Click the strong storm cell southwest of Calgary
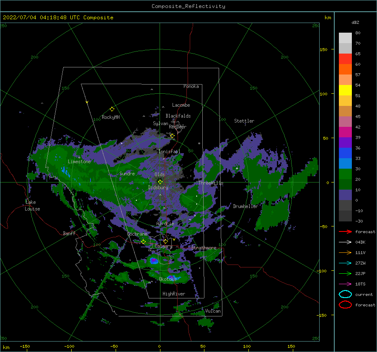Image resolution: width=377 pixels, height=352 pixels. click(x=153, y=260)
